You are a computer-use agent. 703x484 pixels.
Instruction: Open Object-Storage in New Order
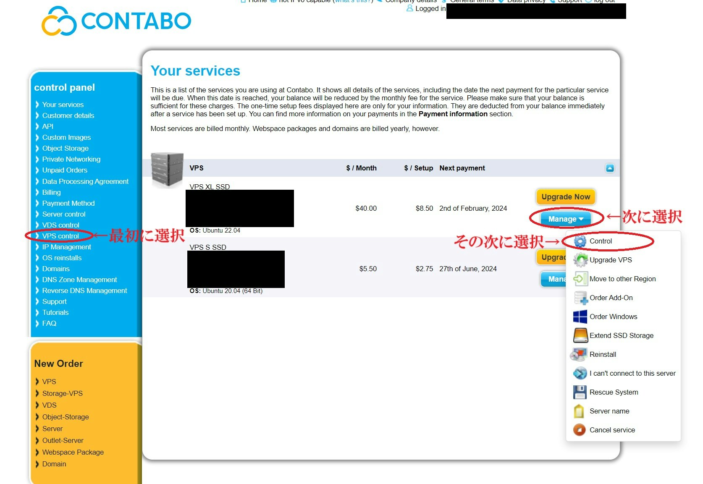coord(66,417)
